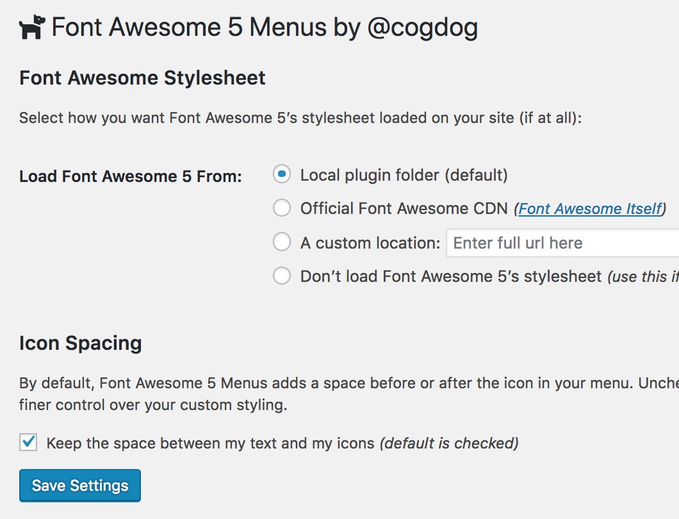Click the Icon Spacing section heading

click(81, 343)
